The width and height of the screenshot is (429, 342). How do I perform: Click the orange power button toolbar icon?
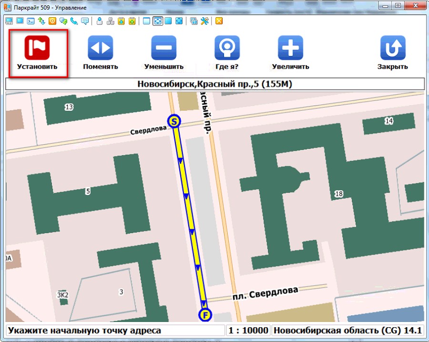pyautogui.click(x=52, y=21)
